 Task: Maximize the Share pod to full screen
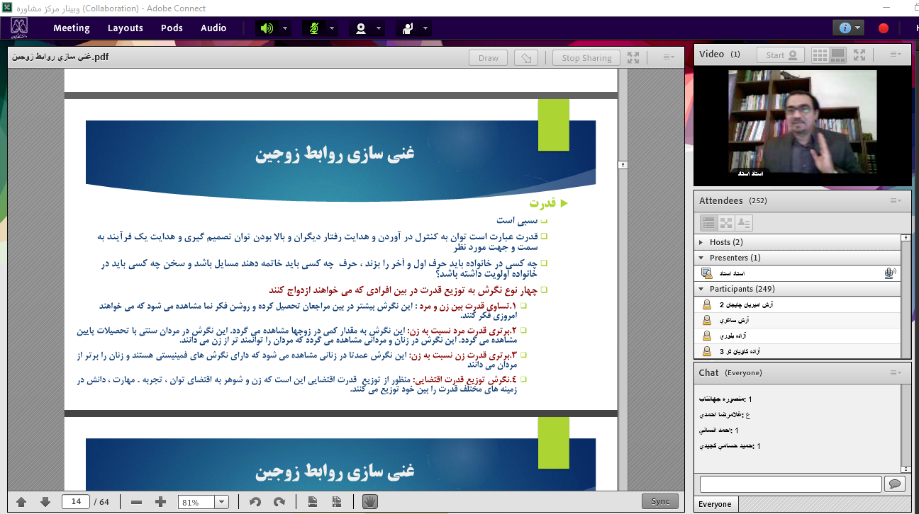633,58
